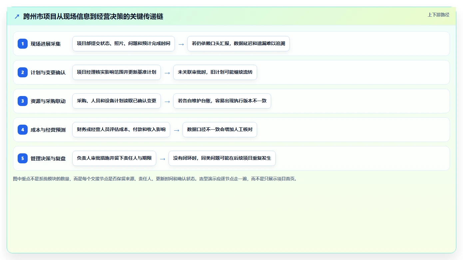Click the footnote starting 图中重点不是系统模块的数量
Screen dimensions: 463x260
click(155, 179)
